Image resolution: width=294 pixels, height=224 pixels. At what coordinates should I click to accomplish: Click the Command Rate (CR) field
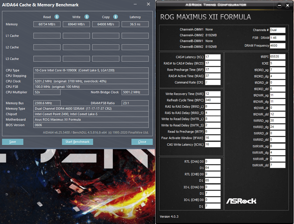coord(213,82)
